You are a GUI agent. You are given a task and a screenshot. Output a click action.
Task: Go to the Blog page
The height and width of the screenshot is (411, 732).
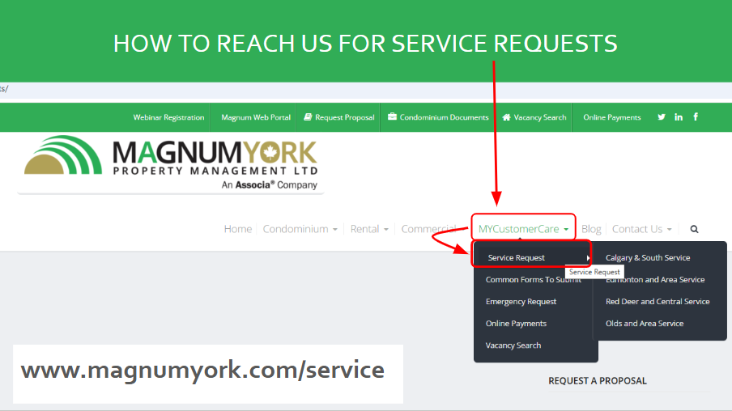[x=591, y=229]
